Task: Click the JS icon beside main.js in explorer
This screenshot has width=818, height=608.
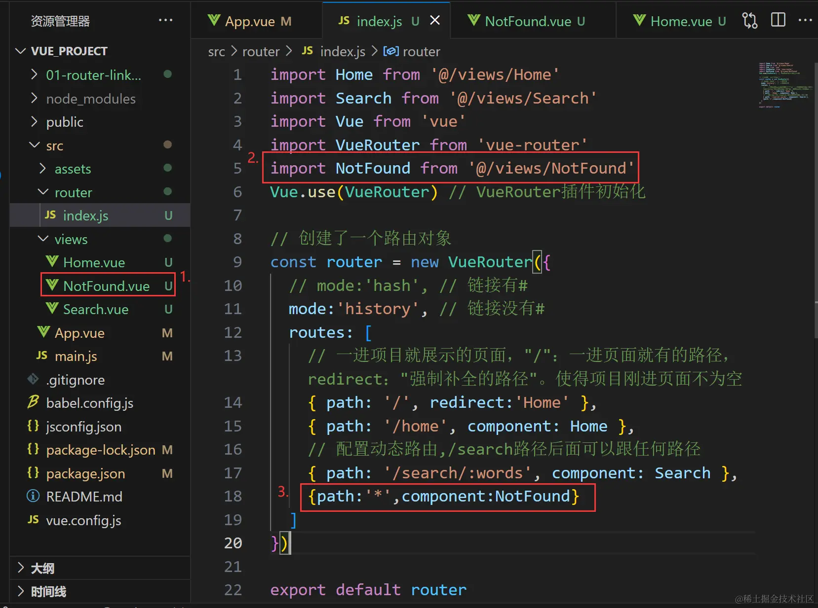Action: [42, 356]
